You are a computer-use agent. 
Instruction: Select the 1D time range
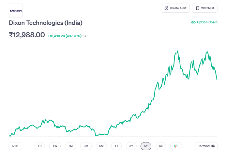40,146
